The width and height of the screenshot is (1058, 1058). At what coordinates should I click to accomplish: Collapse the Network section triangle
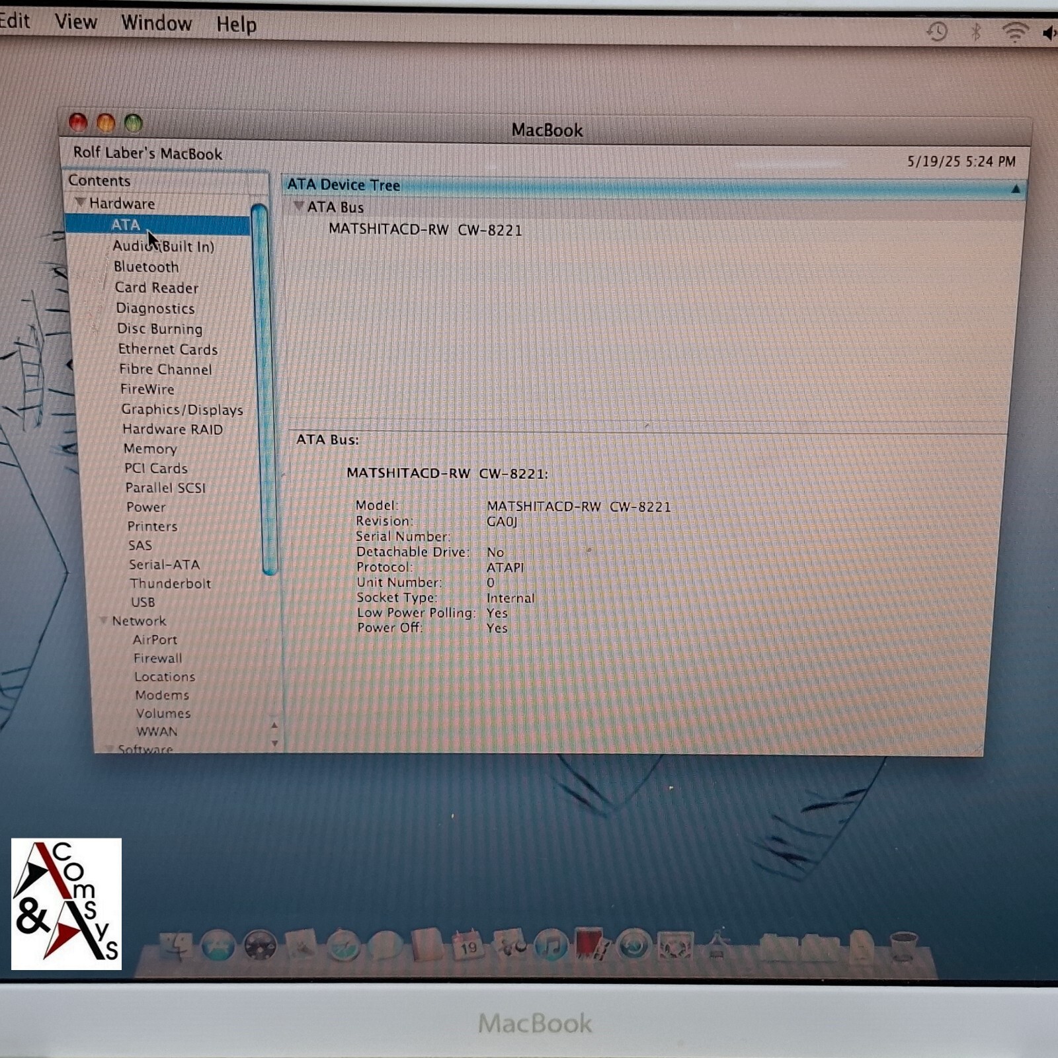coord(103,620)
